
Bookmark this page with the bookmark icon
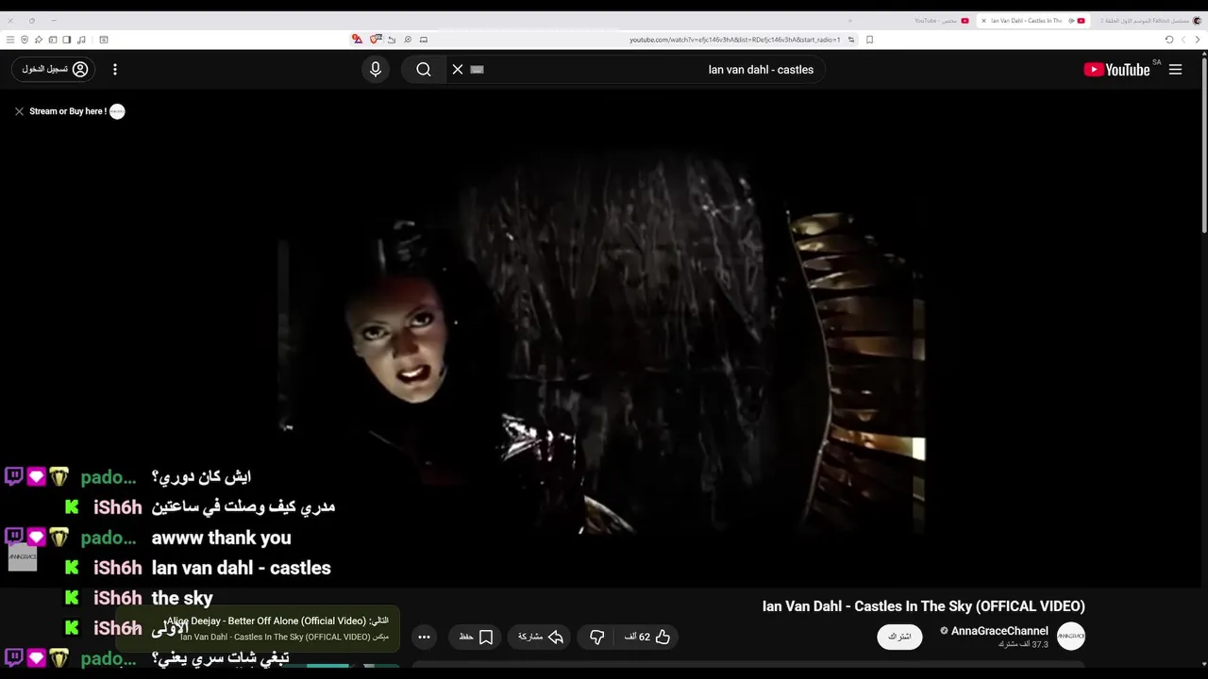(x=869, y=40)
